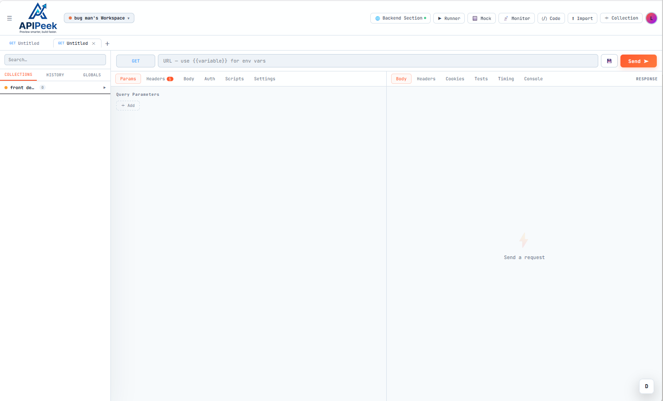Image resolution: width=663 pixels, height=401 pixels.
Task: Open the response Body tab
Action: tap(401, 79)
